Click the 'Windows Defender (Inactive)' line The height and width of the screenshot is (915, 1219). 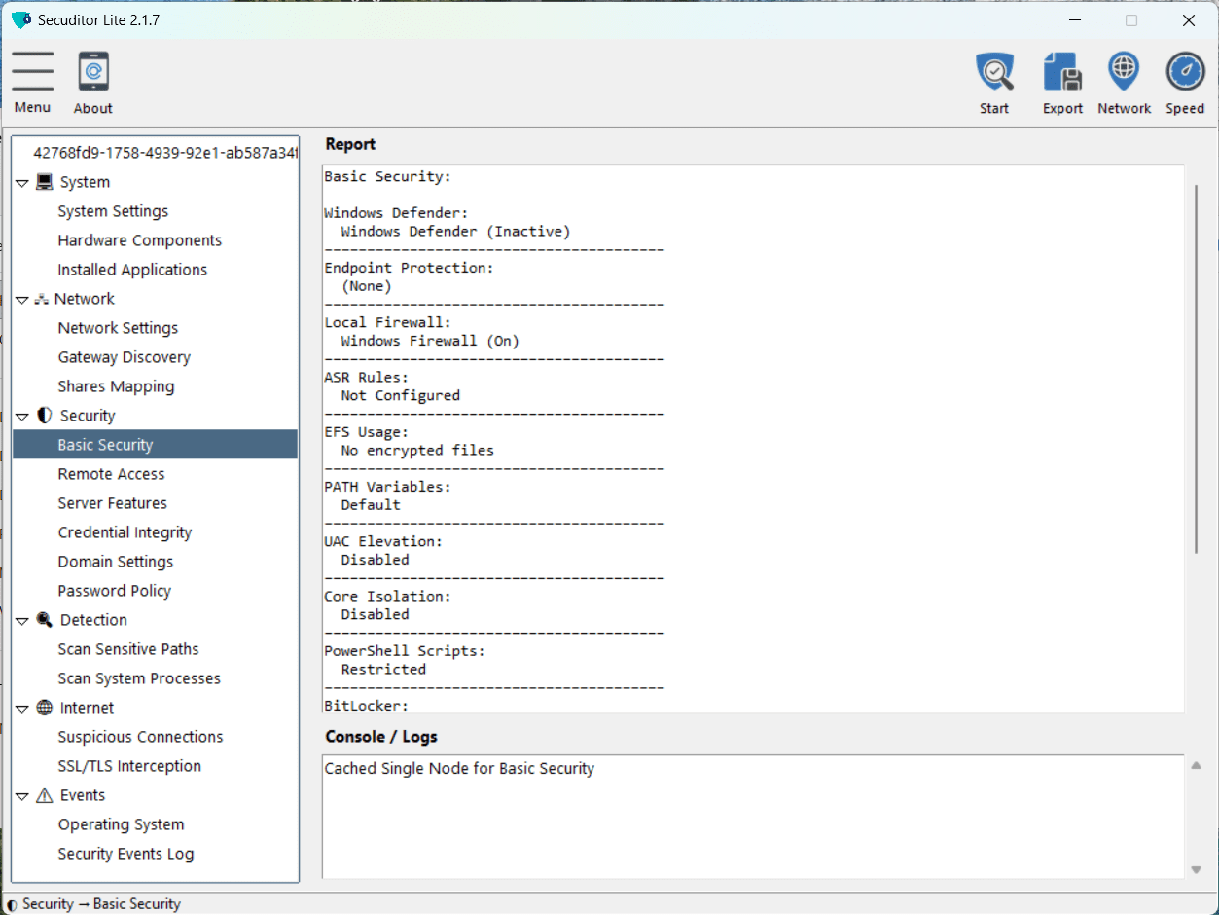pos(455,232)
